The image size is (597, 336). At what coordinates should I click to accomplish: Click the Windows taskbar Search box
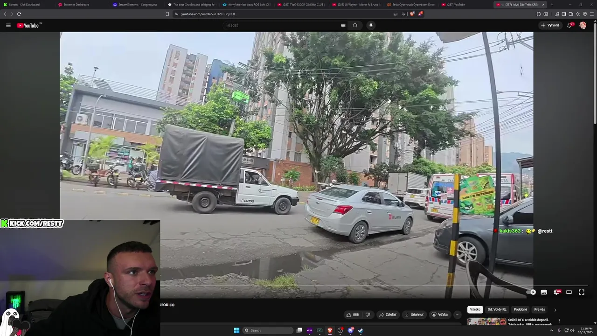click(268, 330)
